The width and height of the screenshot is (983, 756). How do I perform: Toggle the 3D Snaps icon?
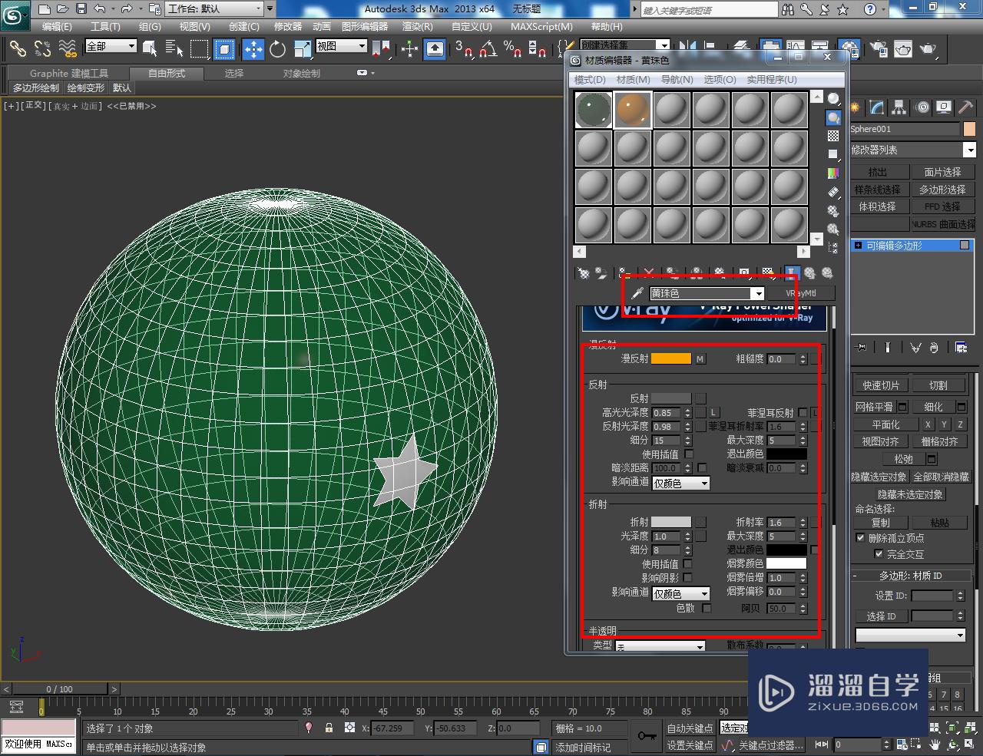[465, 50]
